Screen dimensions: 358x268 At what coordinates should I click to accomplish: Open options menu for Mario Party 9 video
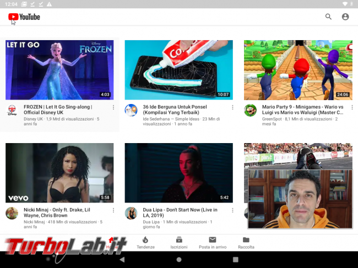(352, 107)
